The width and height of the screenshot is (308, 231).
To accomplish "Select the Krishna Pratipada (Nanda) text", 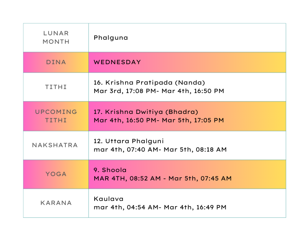I will tap(149, 83).
